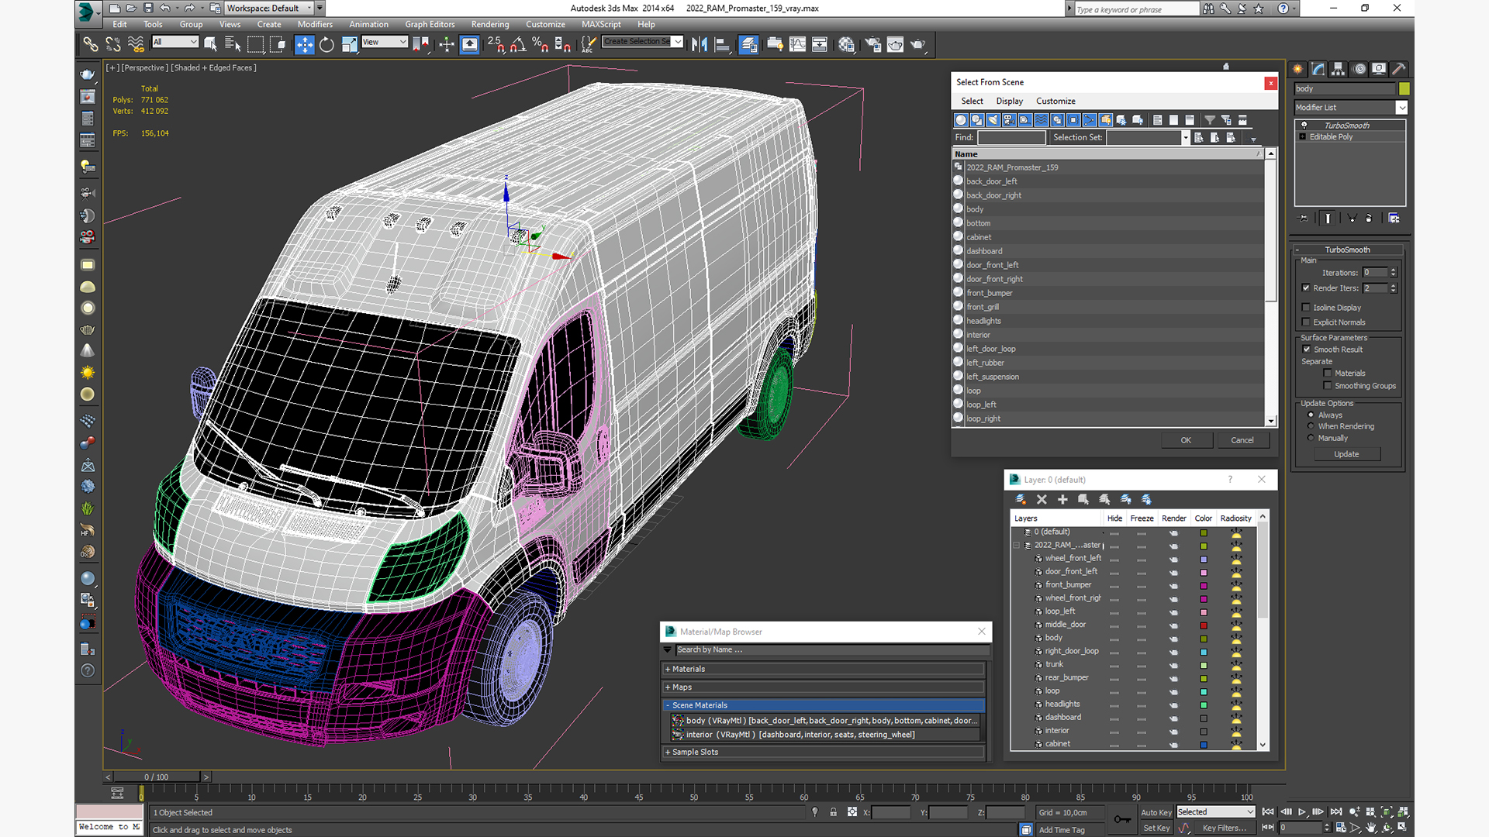
Task: Select the Select and Move tool
Action: (305, 44)
